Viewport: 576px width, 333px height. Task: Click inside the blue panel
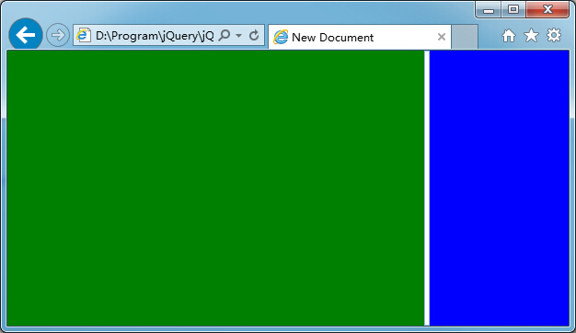point(500,188)
